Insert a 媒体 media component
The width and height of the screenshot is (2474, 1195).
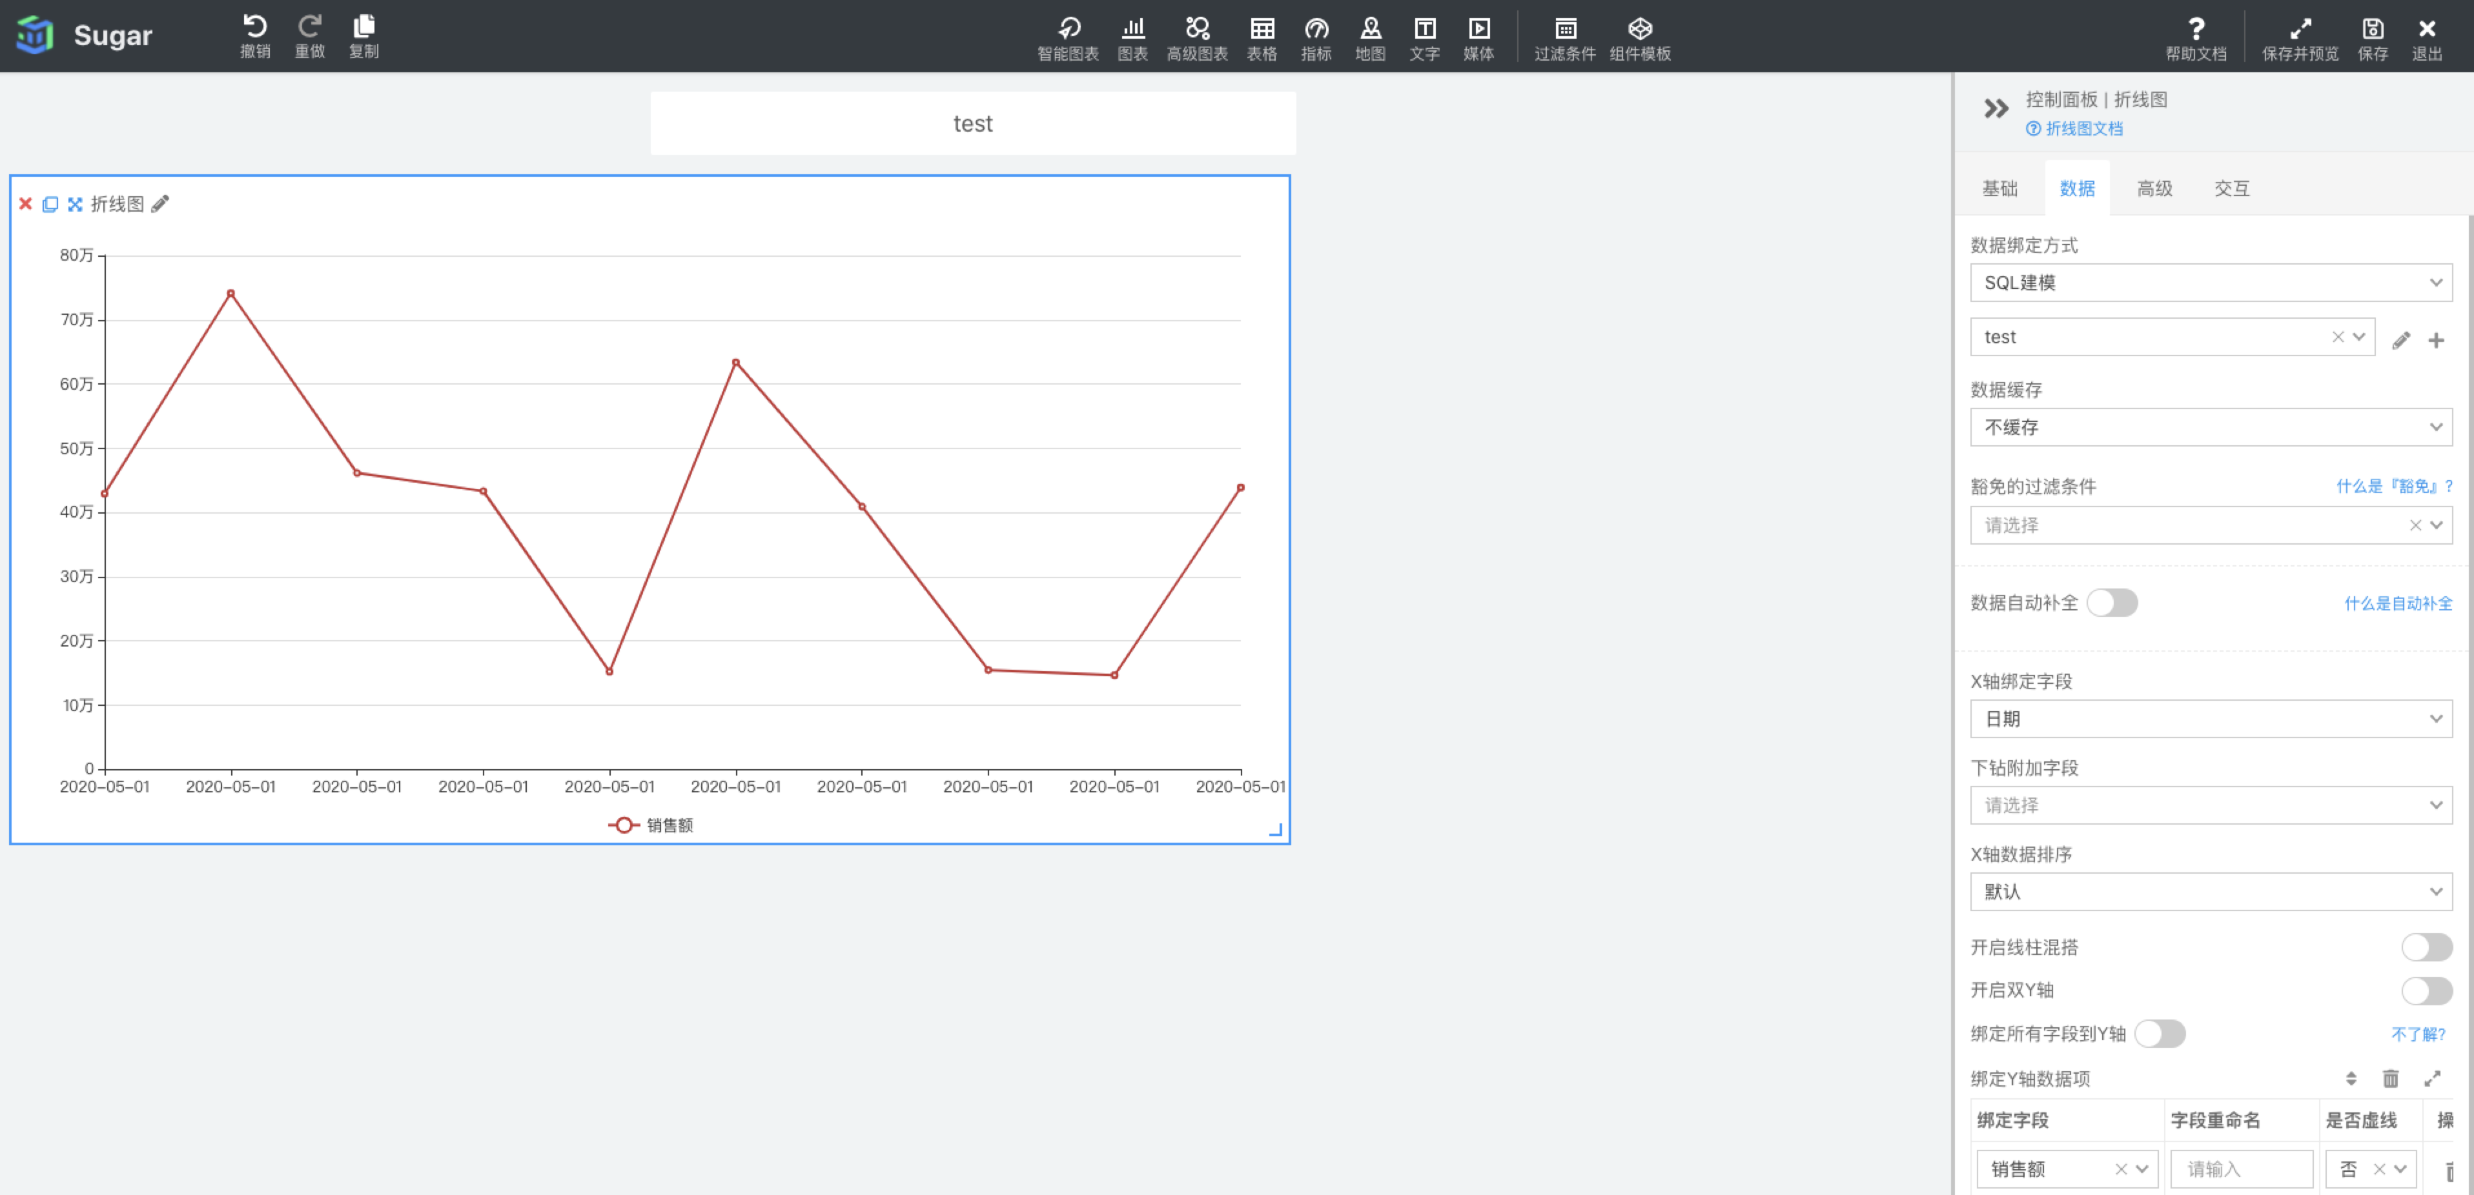pyautogui.click(x=1479, y=39)
